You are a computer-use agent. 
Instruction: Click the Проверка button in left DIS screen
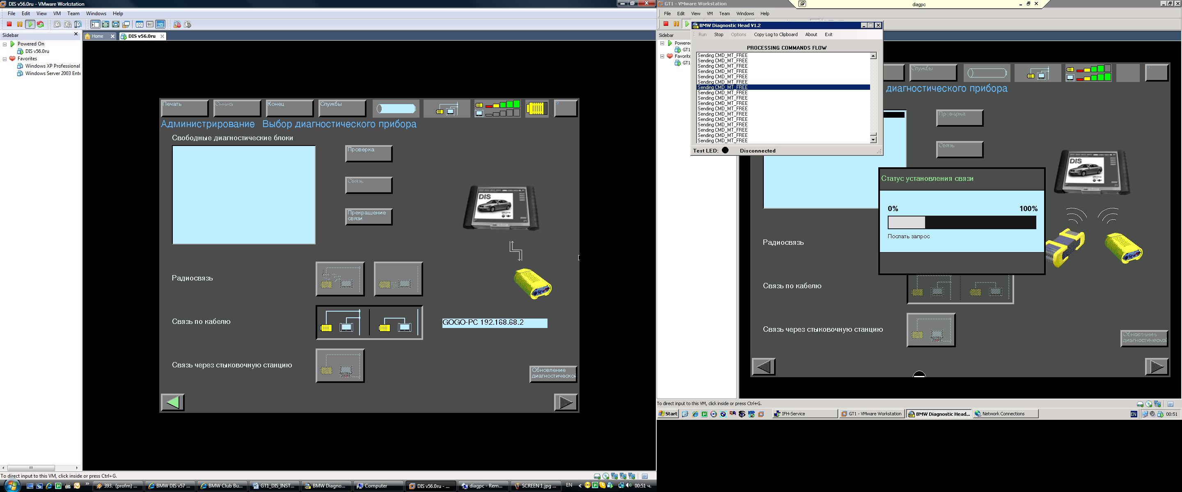click(x=369, y=154)
